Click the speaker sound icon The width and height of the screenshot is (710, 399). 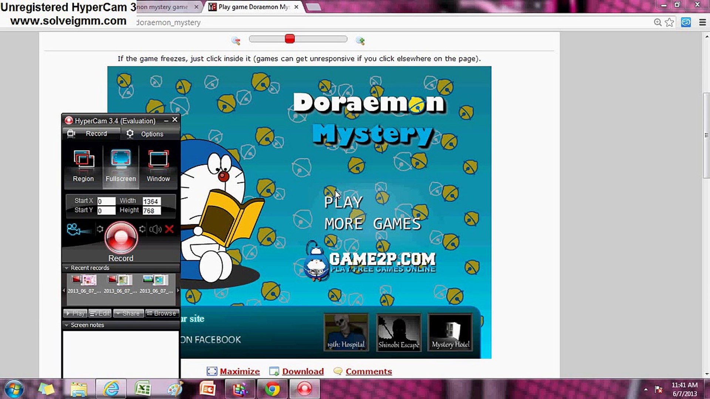(156, 229)
